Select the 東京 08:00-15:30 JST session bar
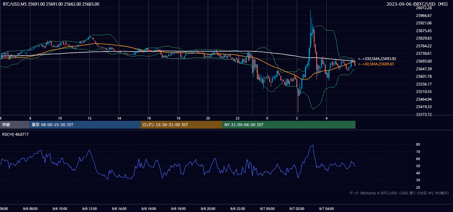Screen dimensions: 453x212 [85, 125]
